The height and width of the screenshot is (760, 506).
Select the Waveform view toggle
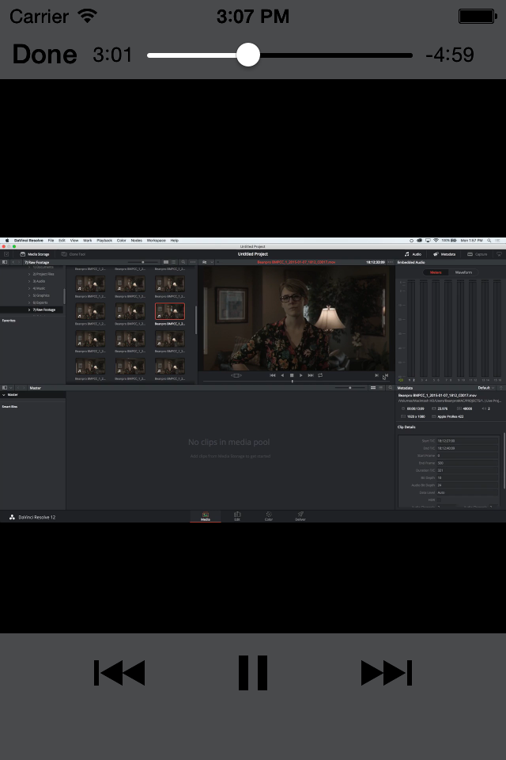point(463,272)
